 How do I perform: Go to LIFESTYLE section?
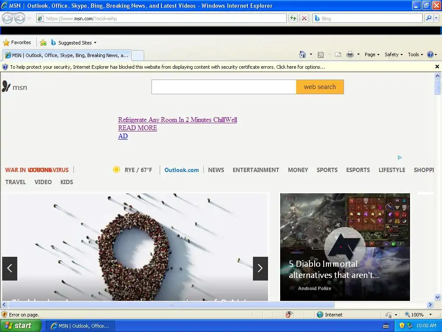(392, 170)
